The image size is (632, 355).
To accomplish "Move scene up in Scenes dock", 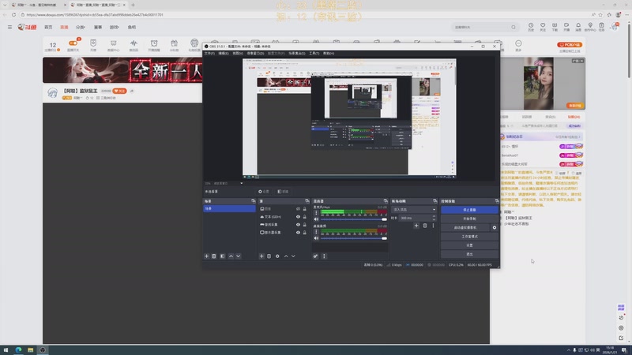I will tap(231, 256).
